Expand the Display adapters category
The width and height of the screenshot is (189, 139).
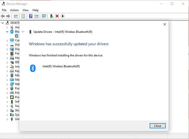click(x=7, y=50)
